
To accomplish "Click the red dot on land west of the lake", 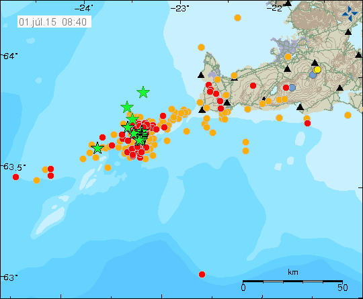I will point(253,85).
